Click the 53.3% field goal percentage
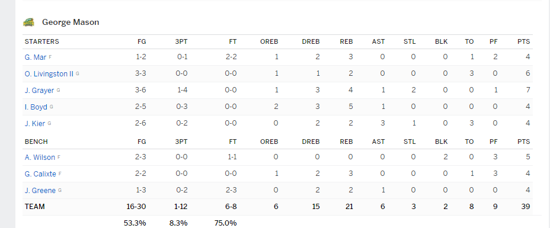Image resolution: width=550 pixels, height=228 pixels. (135, 223)
